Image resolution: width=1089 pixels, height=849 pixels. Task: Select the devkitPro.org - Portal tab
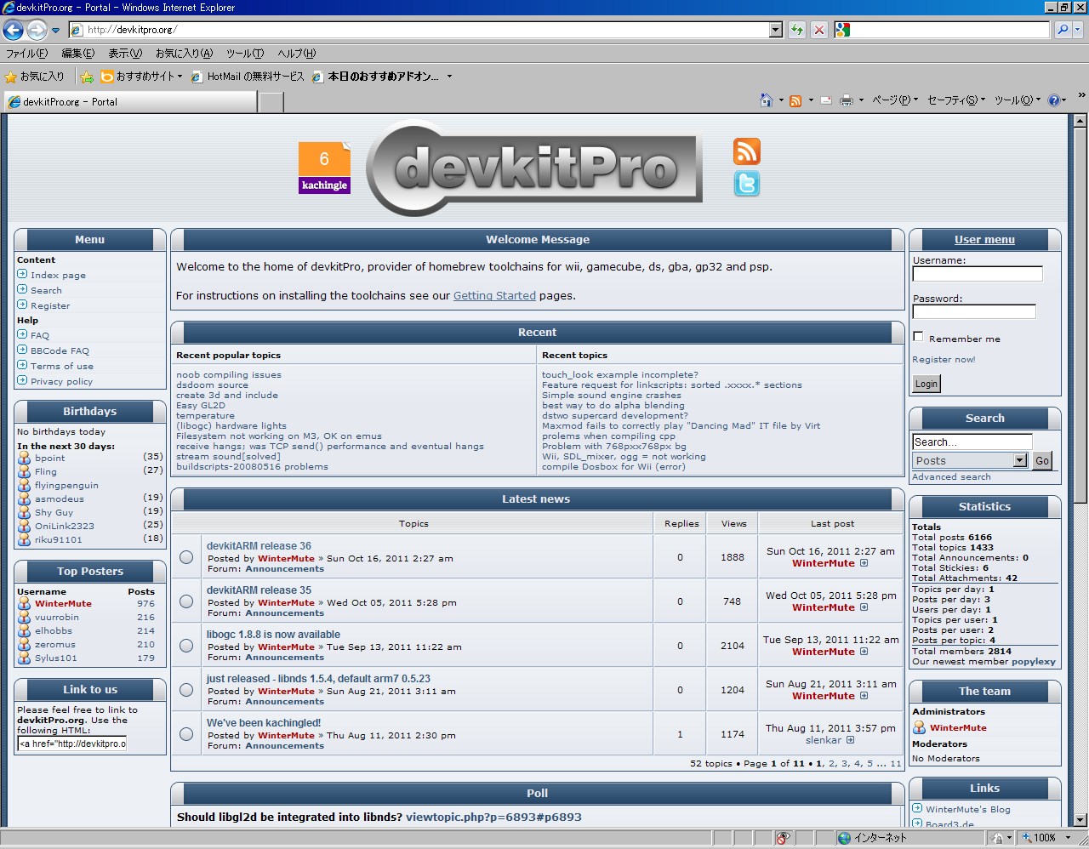pyautogui.click(x=130, y=102)
